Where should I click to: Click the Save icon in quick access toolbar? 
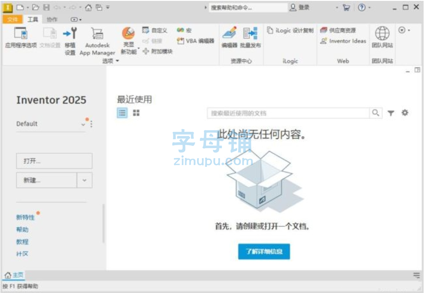pyautogui.click(x=46, y=7)
